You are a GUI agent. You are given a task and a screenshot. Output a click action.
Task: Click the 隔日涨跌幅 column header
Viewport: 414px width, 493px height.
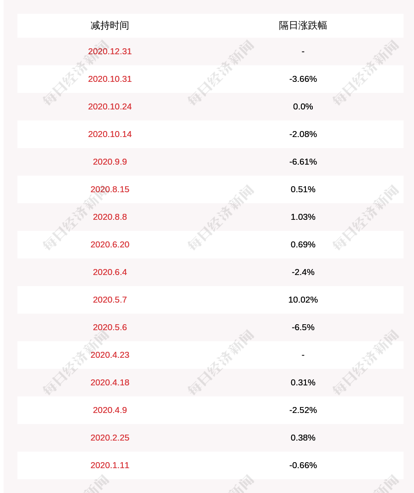pos(303,25)
